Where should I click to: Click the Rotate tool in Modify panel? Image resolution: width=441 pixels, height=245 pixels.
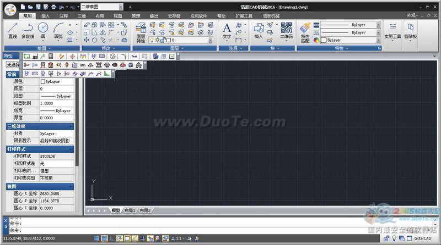pos(94,40)
